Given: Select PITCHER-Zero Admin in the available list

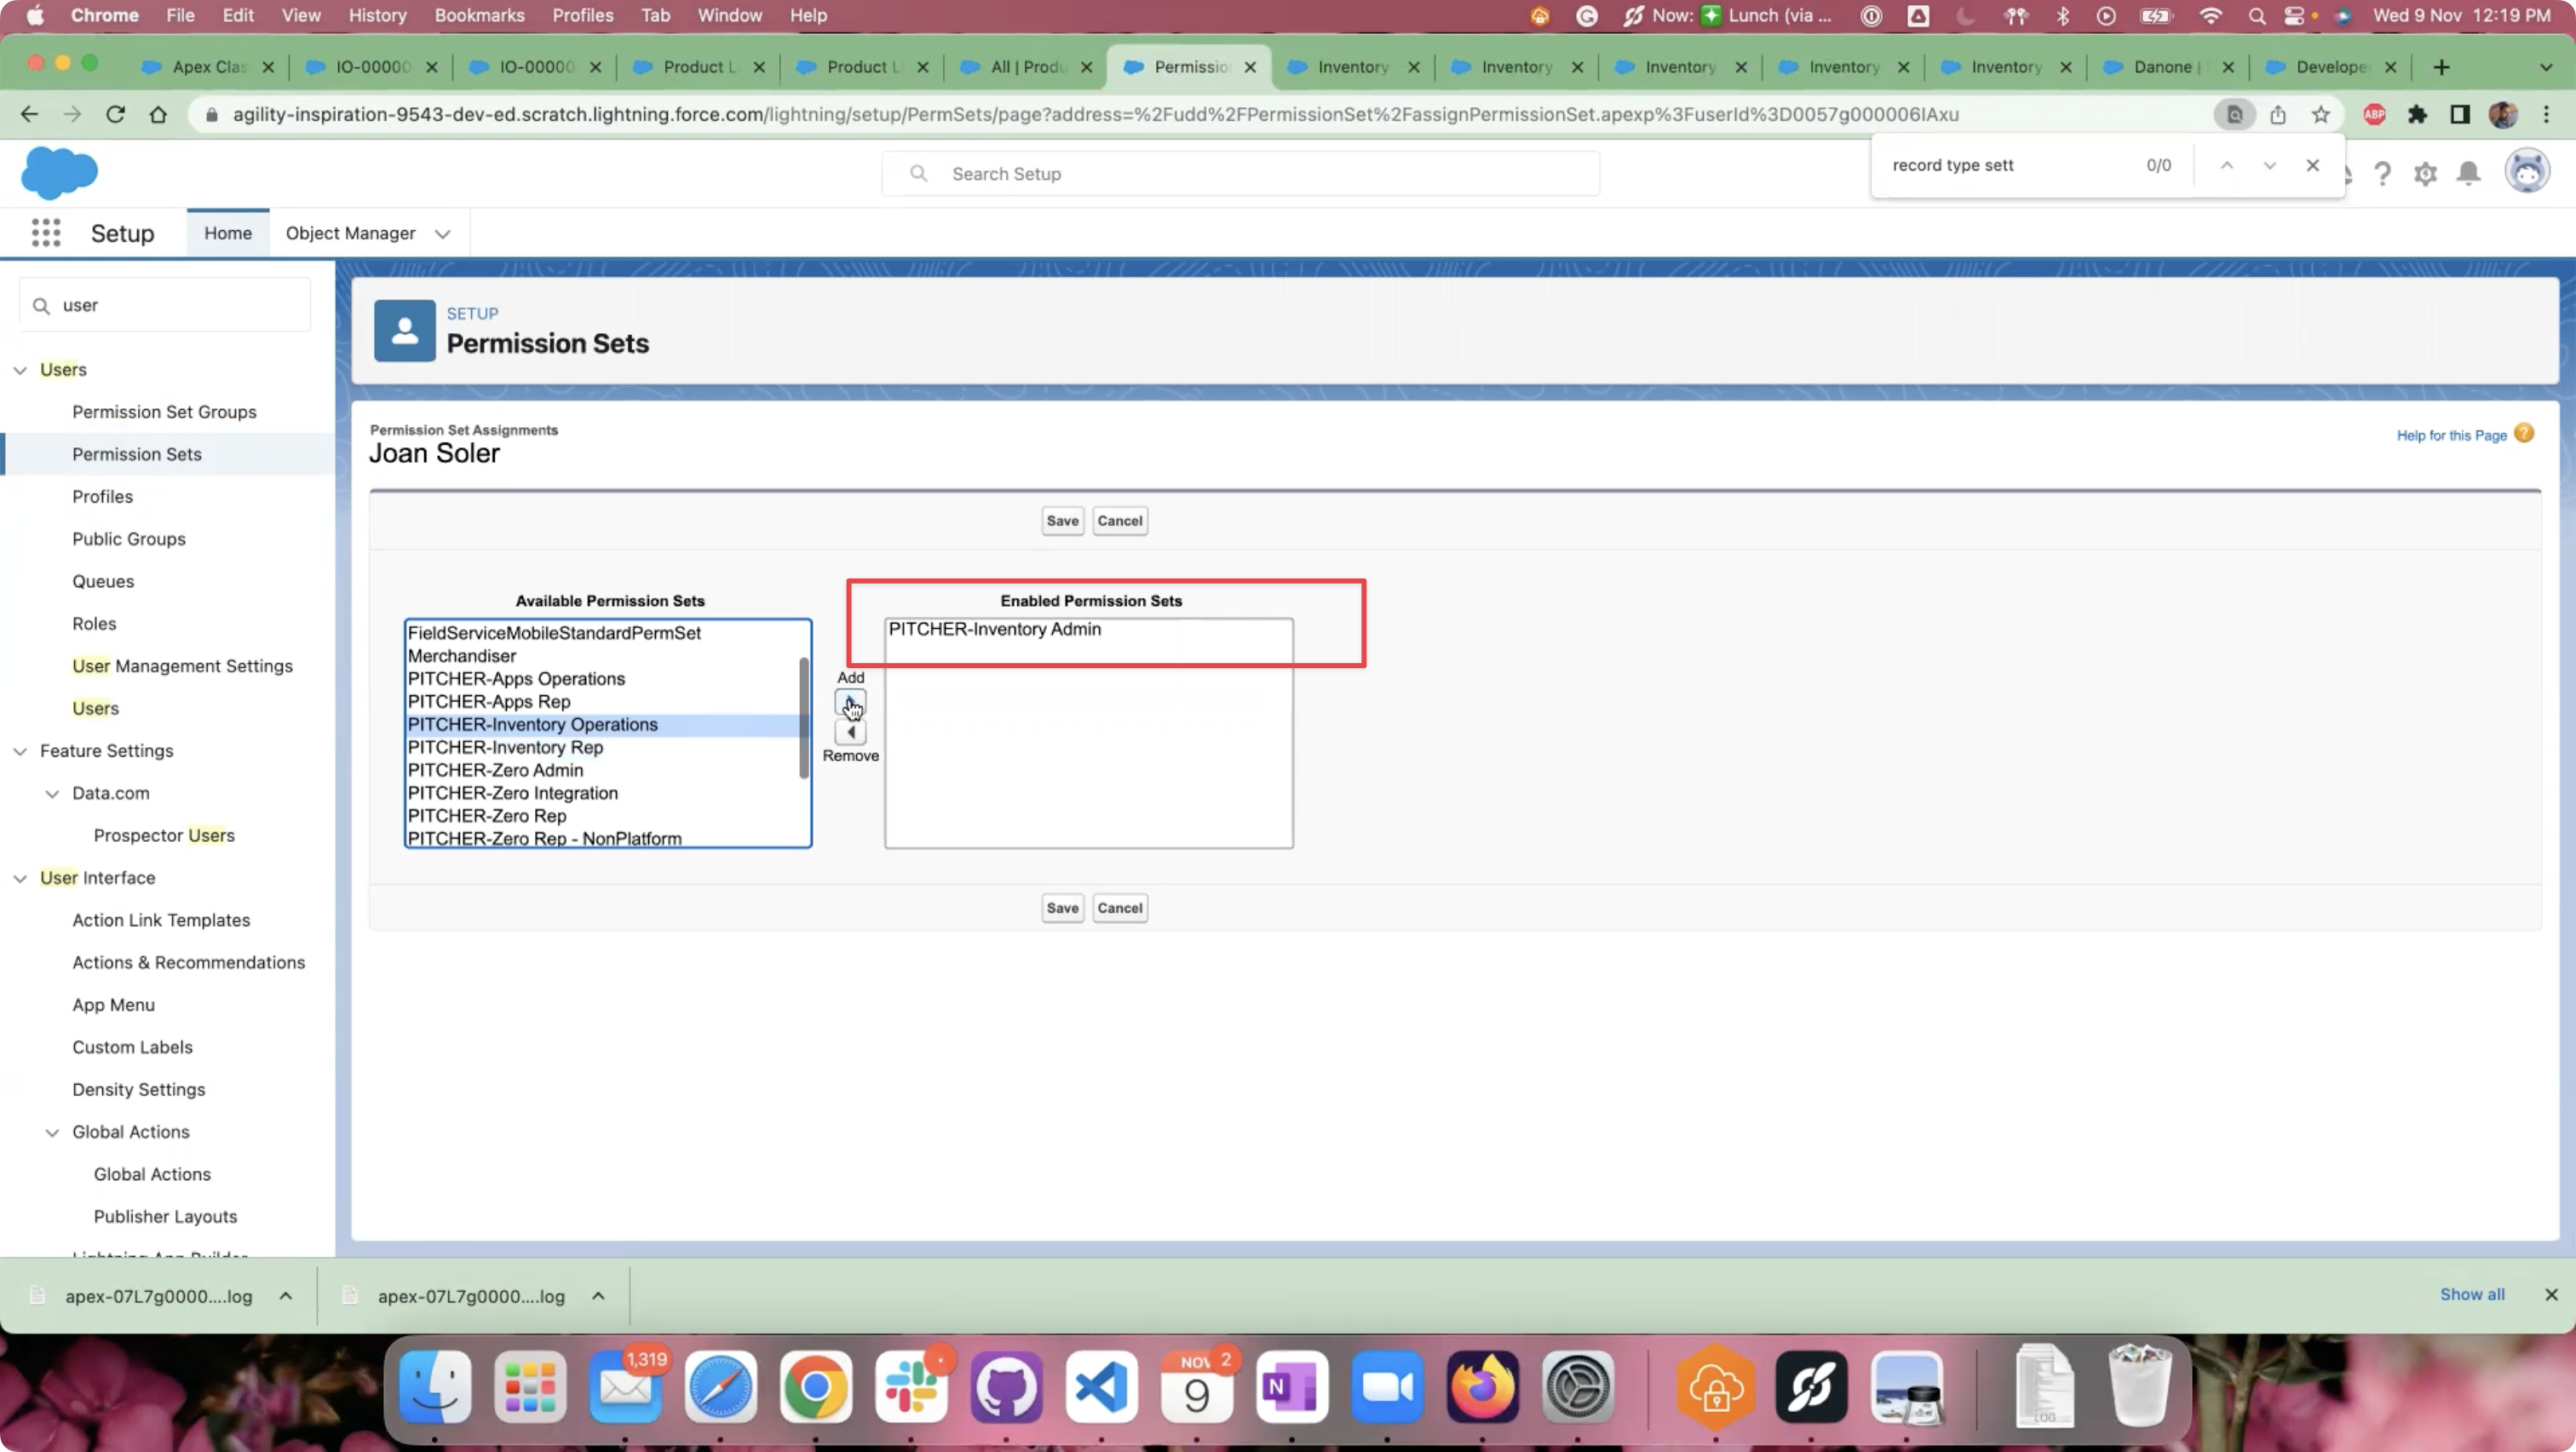Looking at the screenshot, I should (x=495, y=770).
